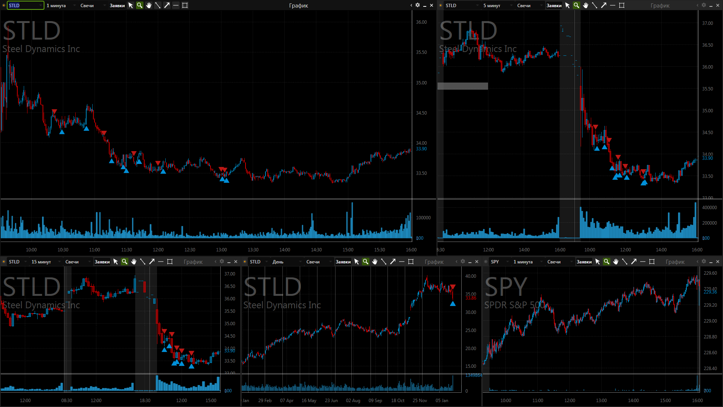Click the Заявки button in SPY chart
This screenshot has height=407, width=723.
pos(584,262)
